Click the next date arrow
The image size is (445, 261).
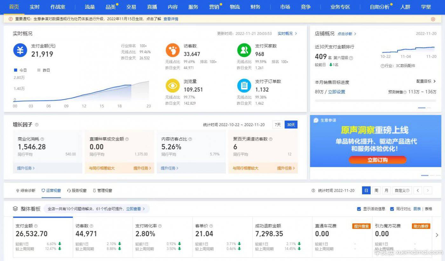click(428, 190)
